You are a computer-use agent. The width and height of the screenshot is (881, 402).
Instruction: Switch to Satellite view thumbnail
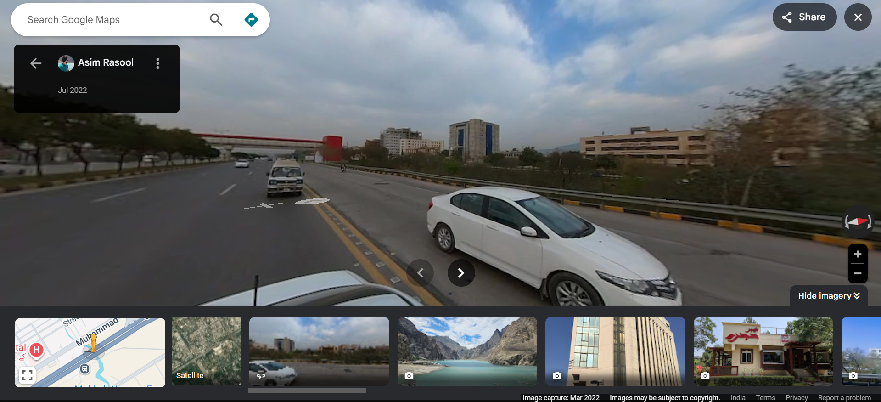[206, 351]
